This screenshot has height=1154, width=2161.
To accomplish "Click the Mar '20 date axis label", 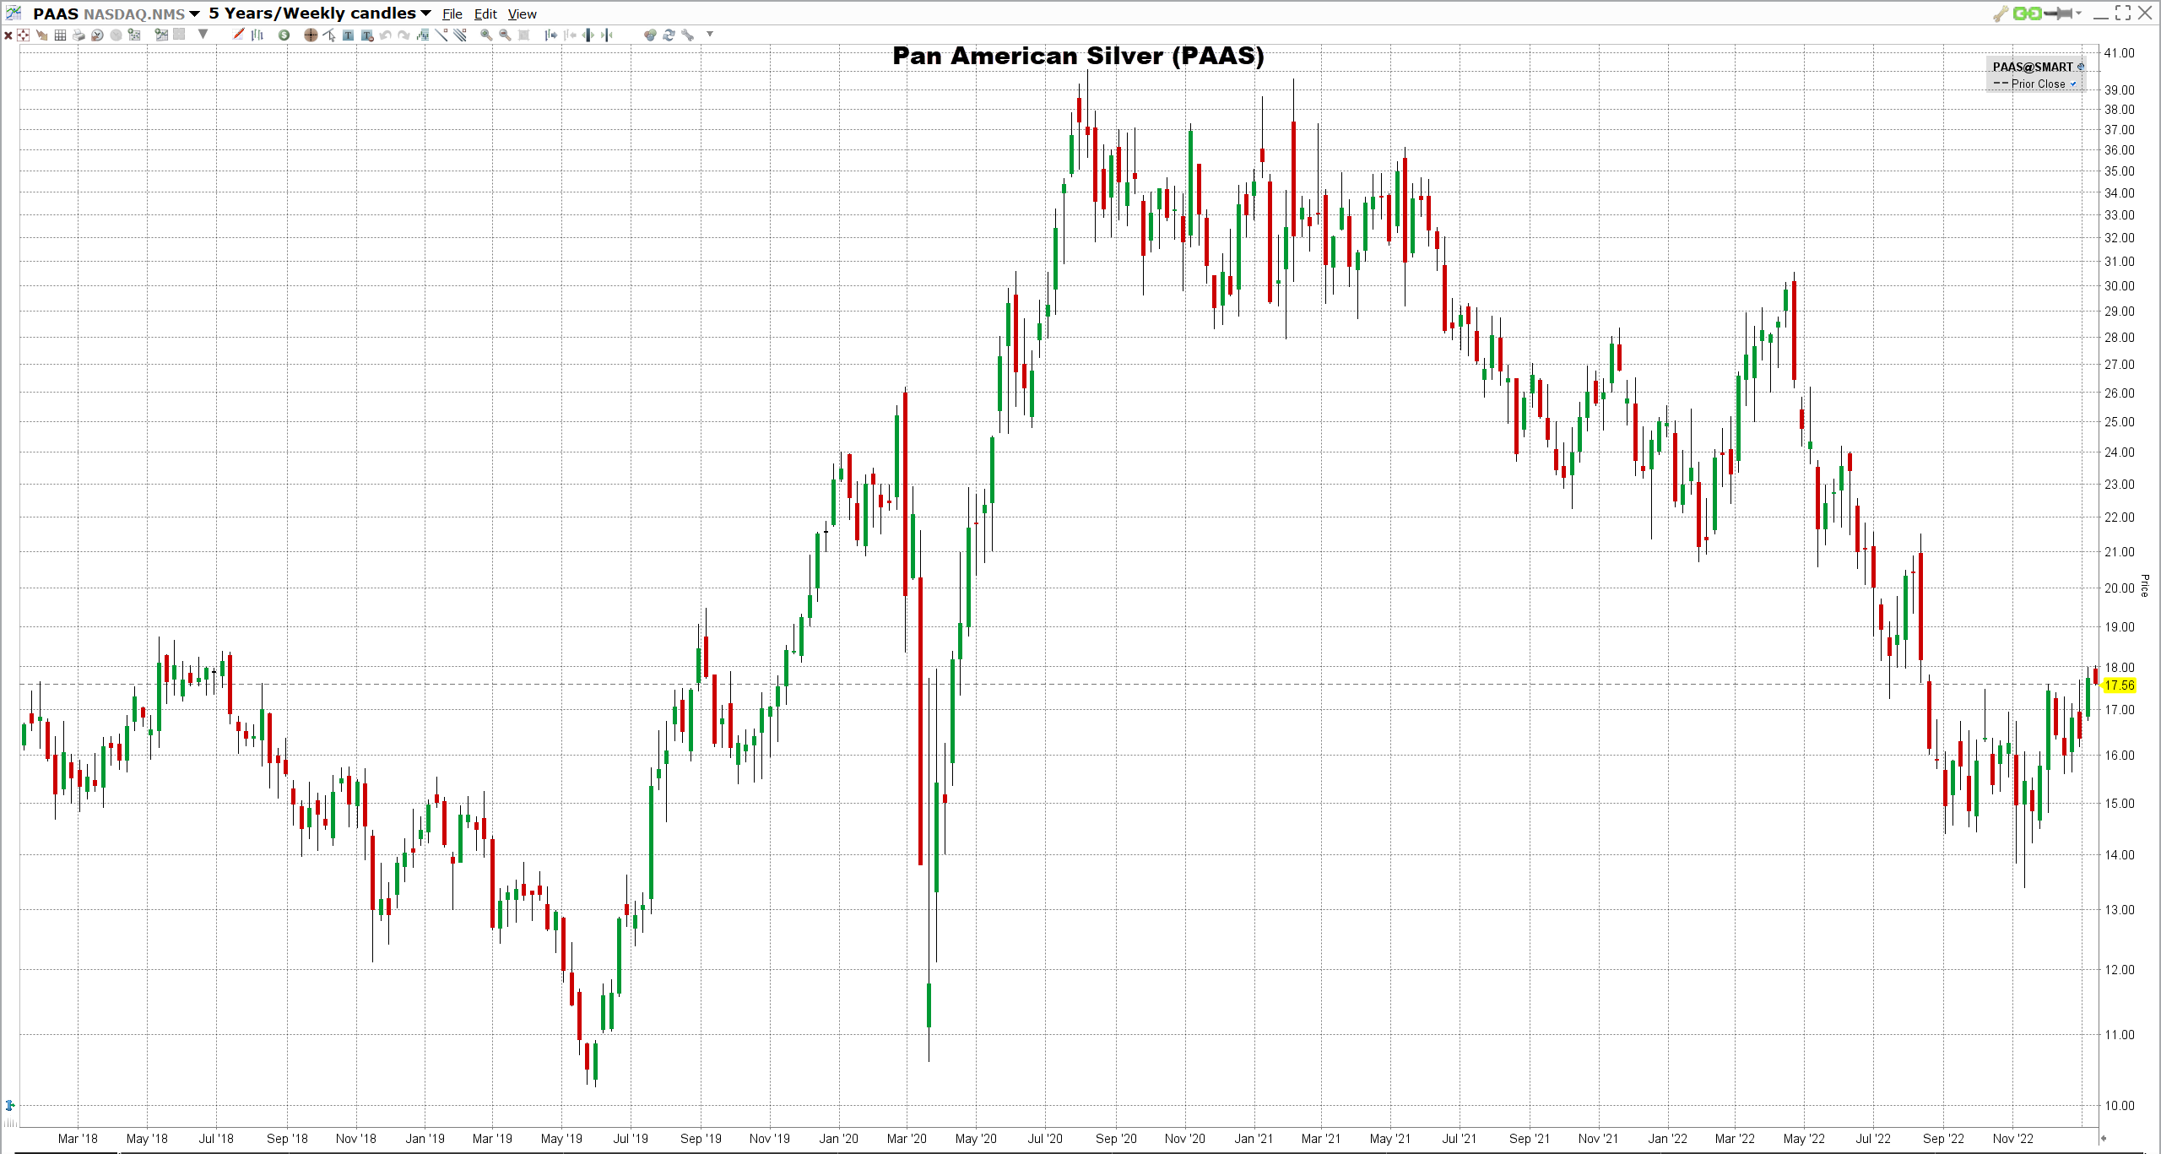I will pos(907,1139).
